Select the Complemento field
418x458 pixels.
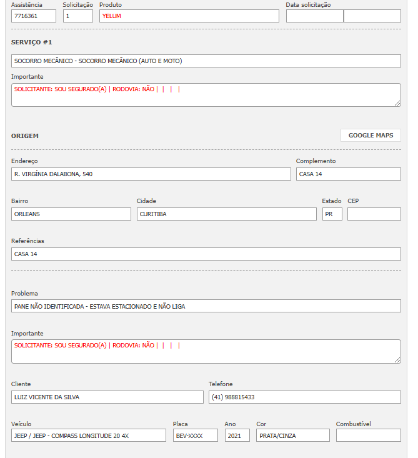348,174
